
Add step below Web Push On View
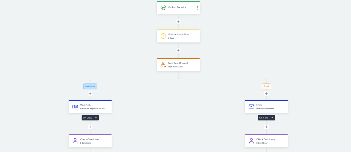coord(90,127)
